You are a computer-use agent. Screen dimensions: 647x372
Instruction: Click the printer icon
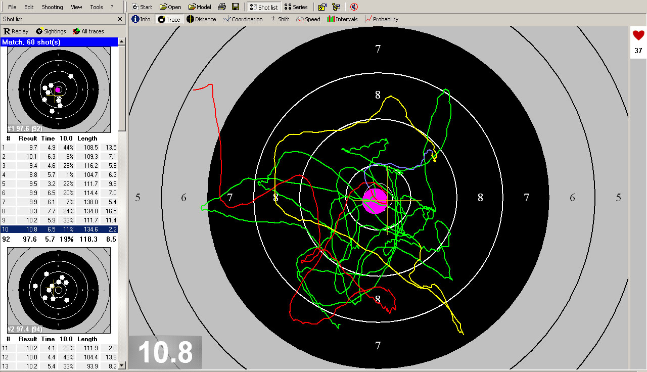(x=222, y=7)
